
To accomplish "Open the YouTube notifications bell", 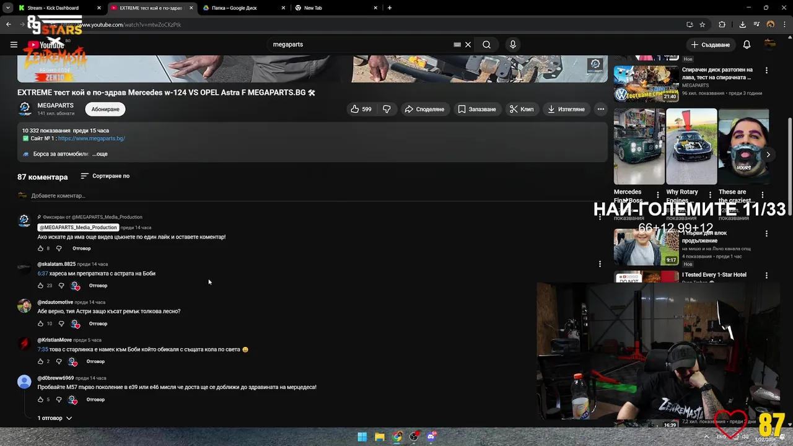I will pos(747,45).
